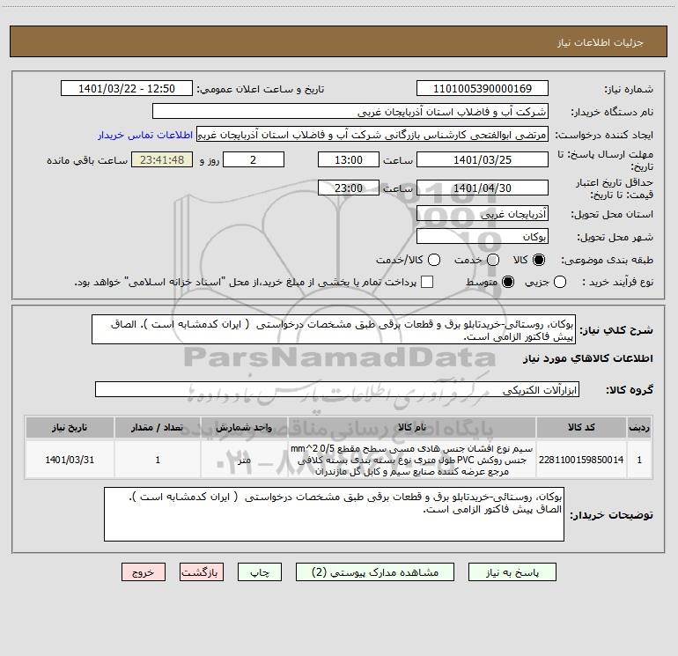The height and width of the screenshot is (656, 678).
Task: Click product code 2281100159850014 cell
Action: click(x=581, y=460)
